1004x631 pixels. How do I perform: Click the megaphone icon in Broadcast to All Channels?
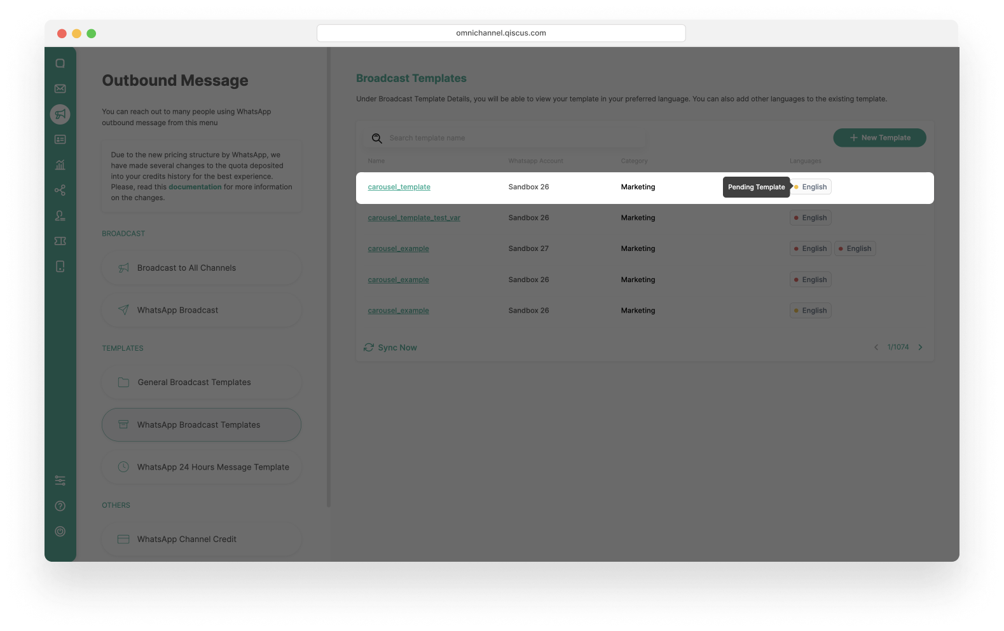click(123, 268)
